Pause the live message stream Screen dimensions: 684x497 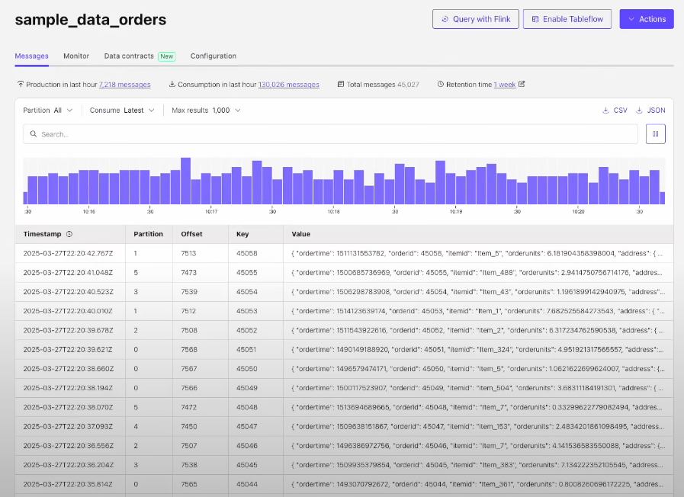(655, 133)
